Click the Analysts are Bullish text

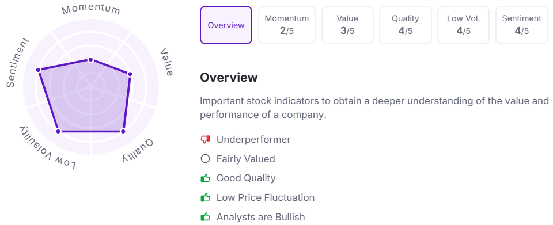260,217
